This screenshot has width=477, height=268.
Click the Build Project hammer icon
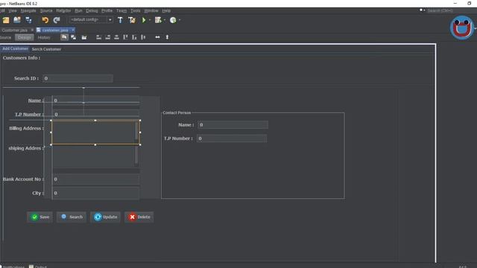[x=120, y=20]
